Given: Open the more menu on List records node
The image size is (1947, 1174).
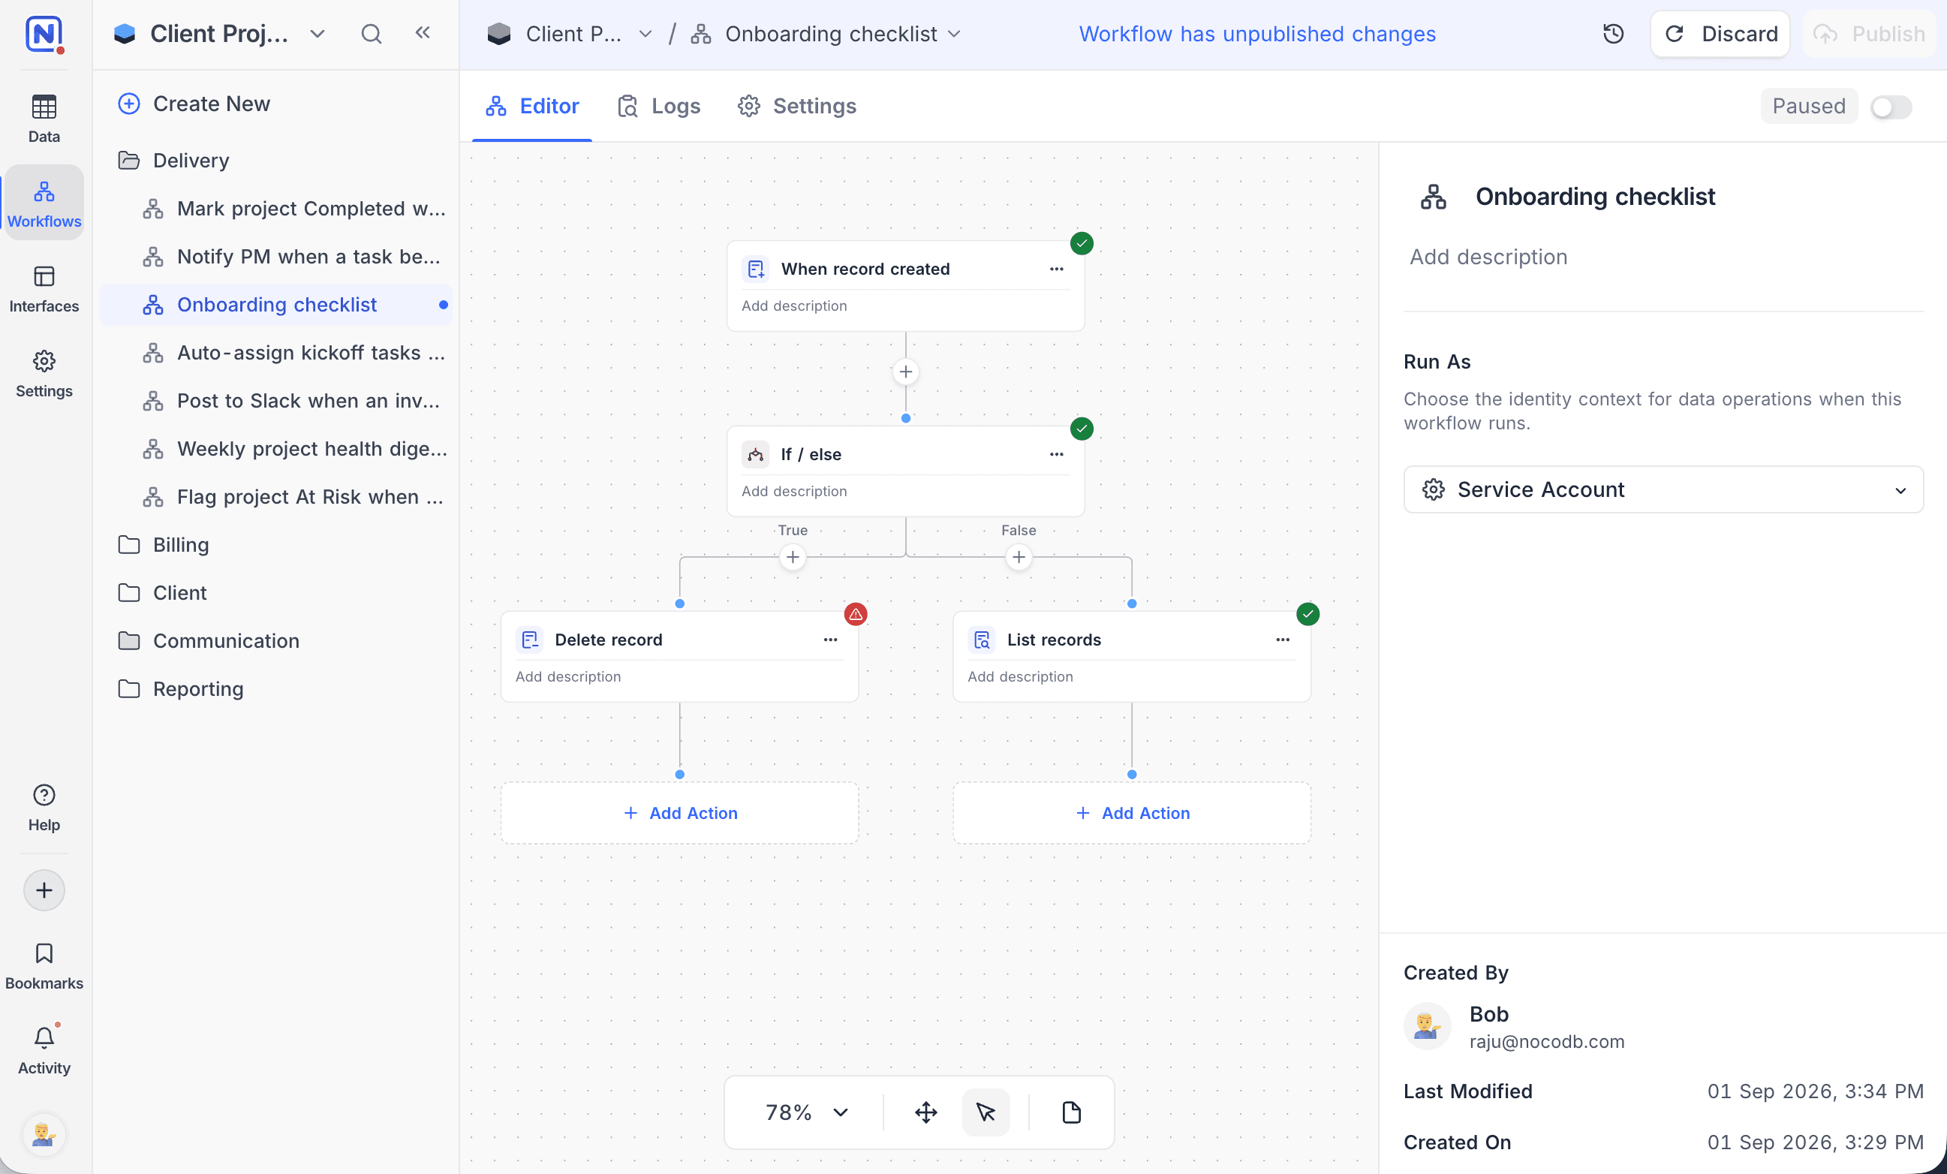Looking at the screenshot, I should [x=1283, y=640].
